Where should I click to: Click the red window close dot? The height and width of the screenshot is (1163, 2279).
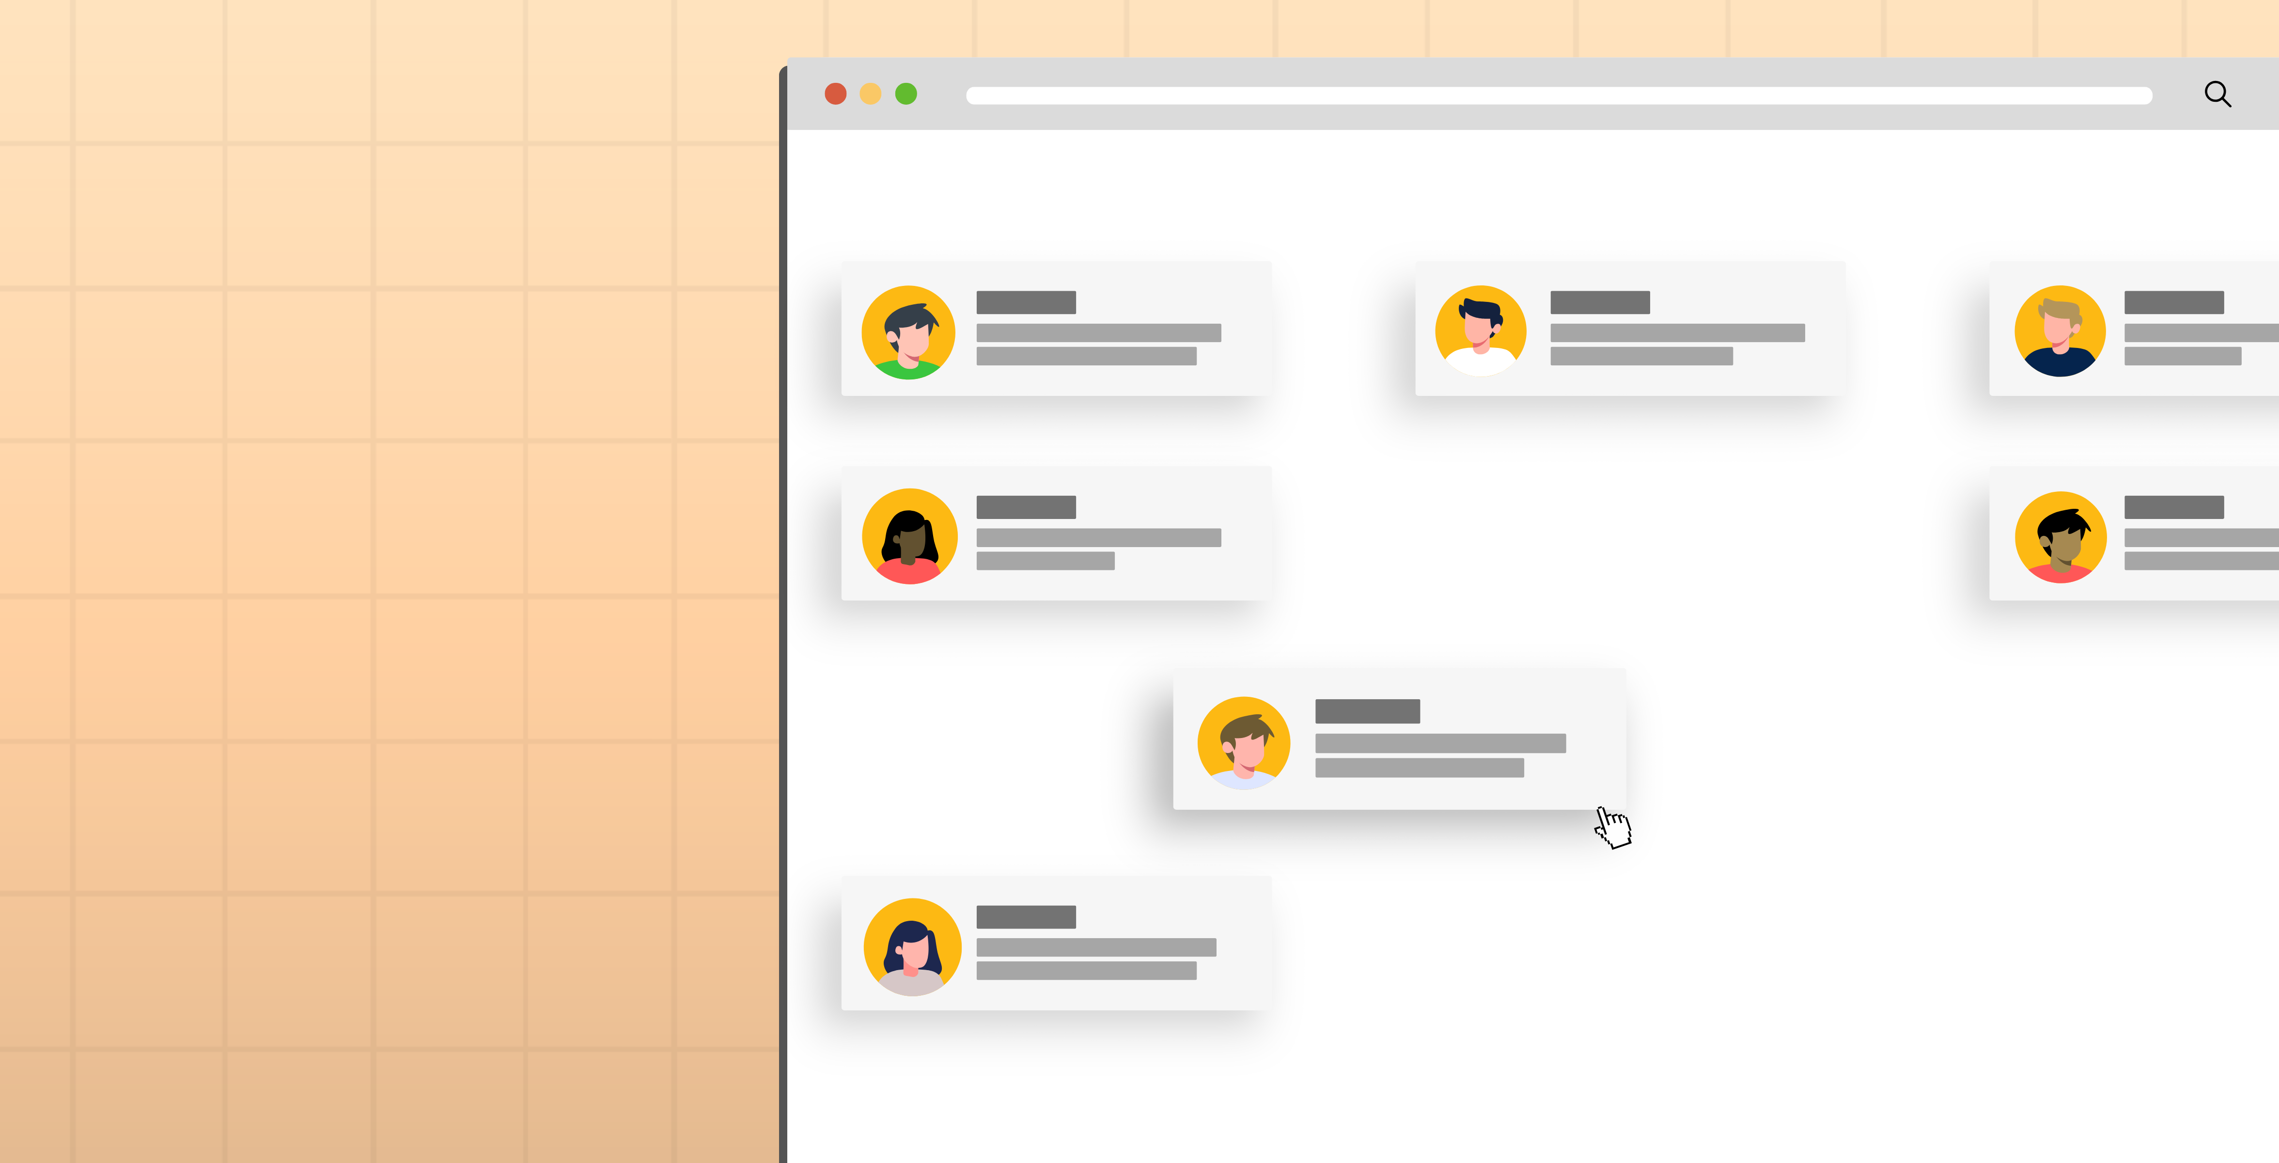pos(835,94)
